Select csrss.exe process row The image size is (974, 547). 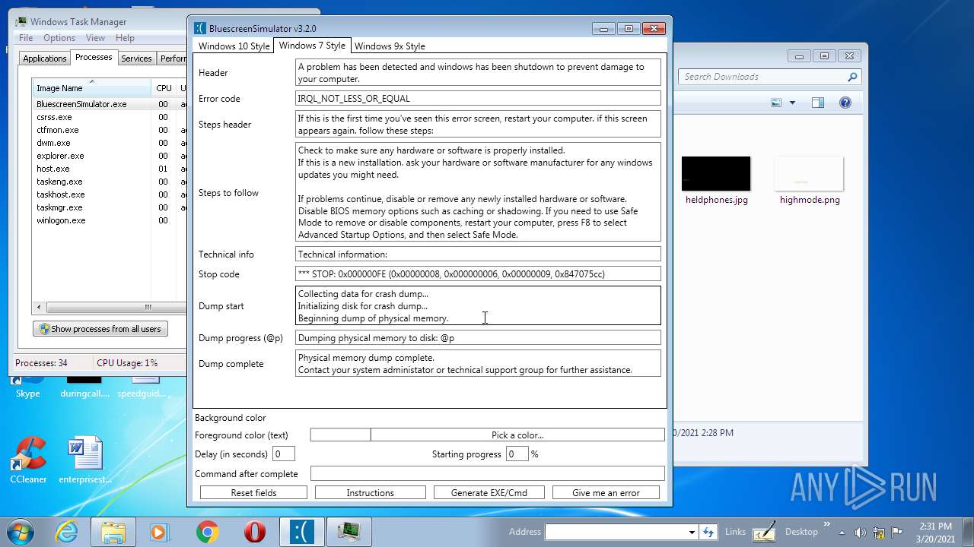(109, 117)
